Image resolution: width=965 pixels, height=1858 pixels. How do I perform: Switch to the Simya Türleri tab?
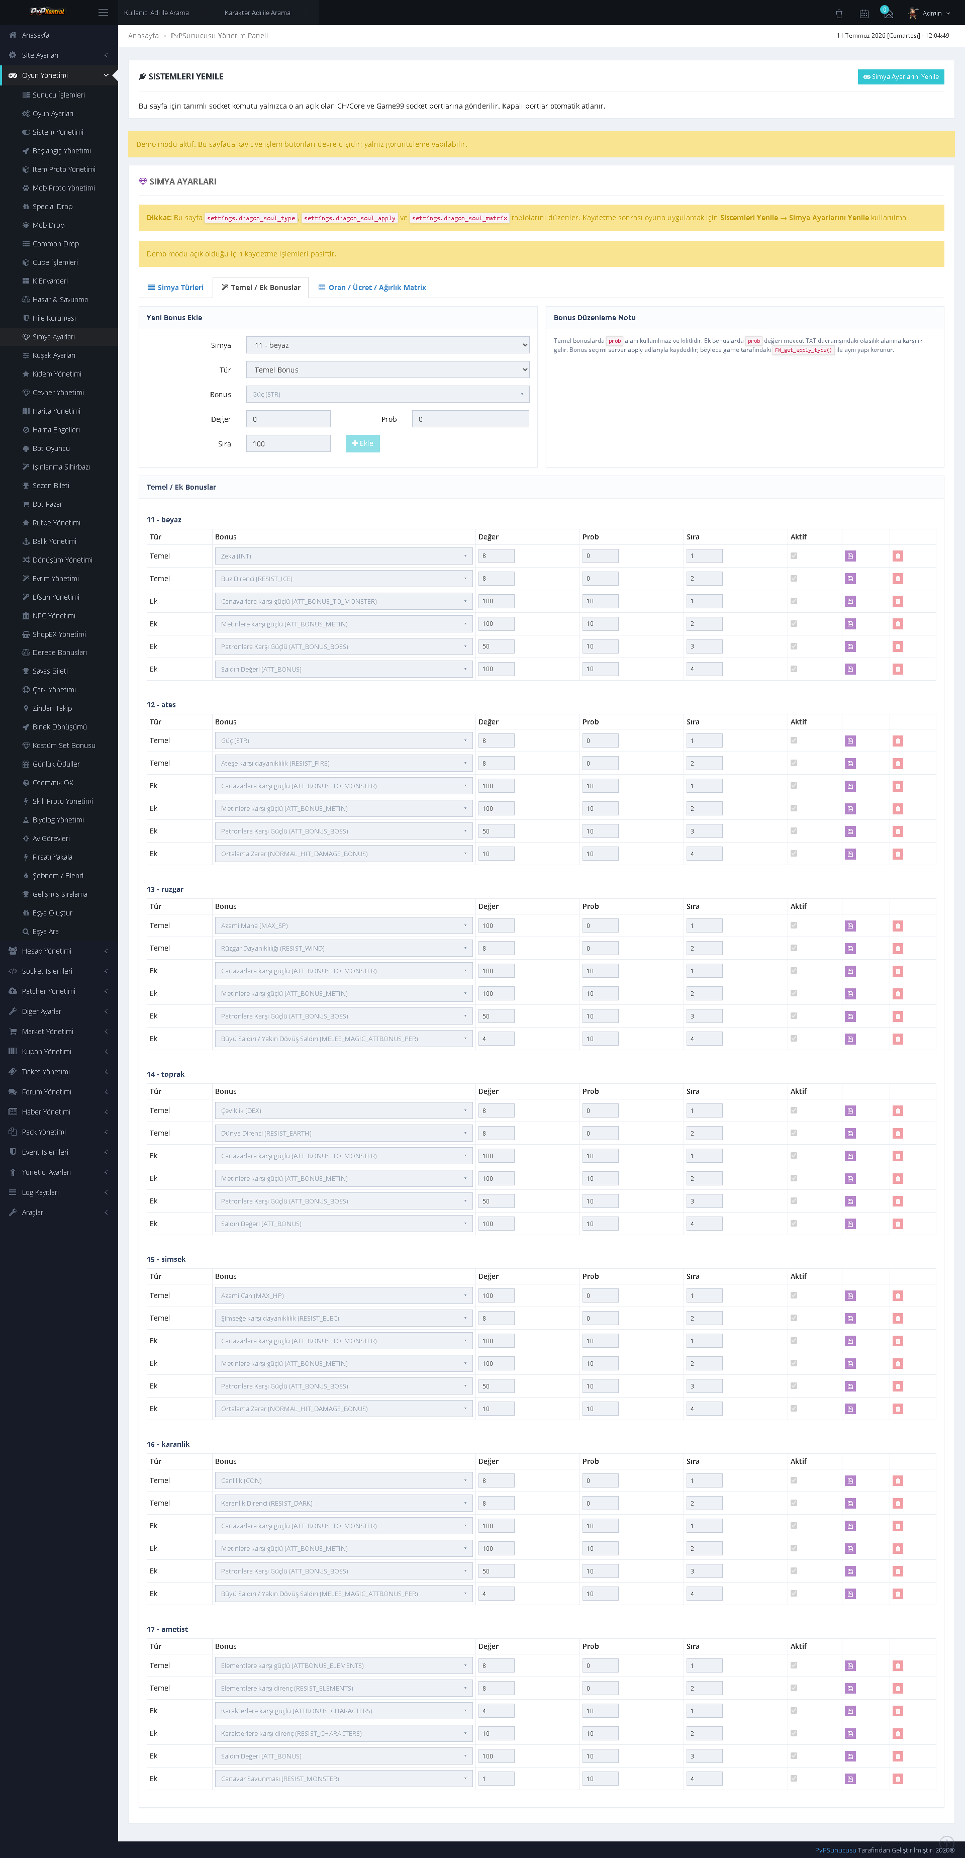pyautogui.click(x=175, y=287)
